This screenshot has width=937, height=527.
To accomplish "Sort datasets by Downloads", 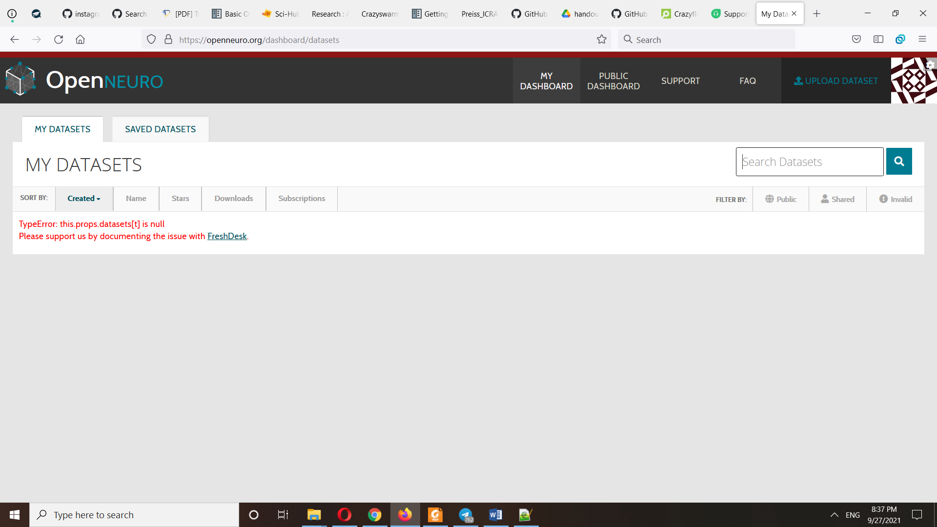I will (x=233, y=198).
